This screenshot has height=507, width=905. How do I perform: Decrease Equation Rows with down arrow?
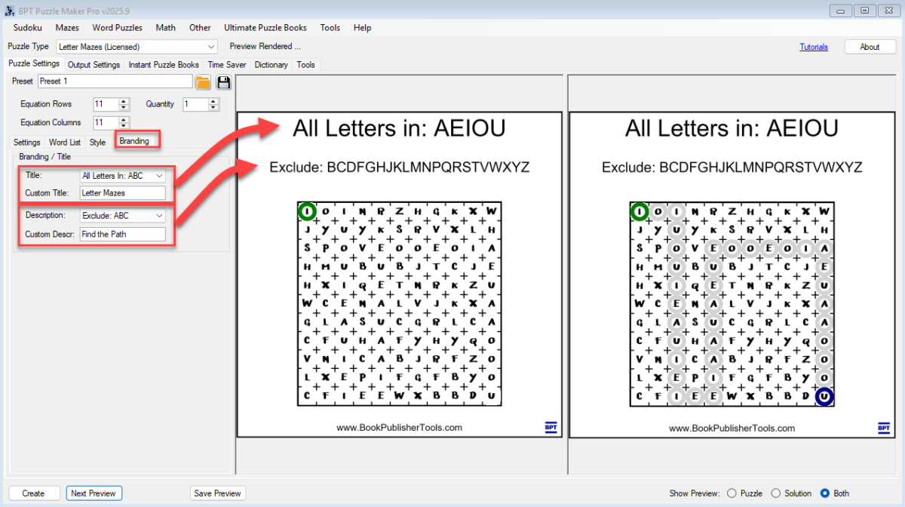click(124, 108)
